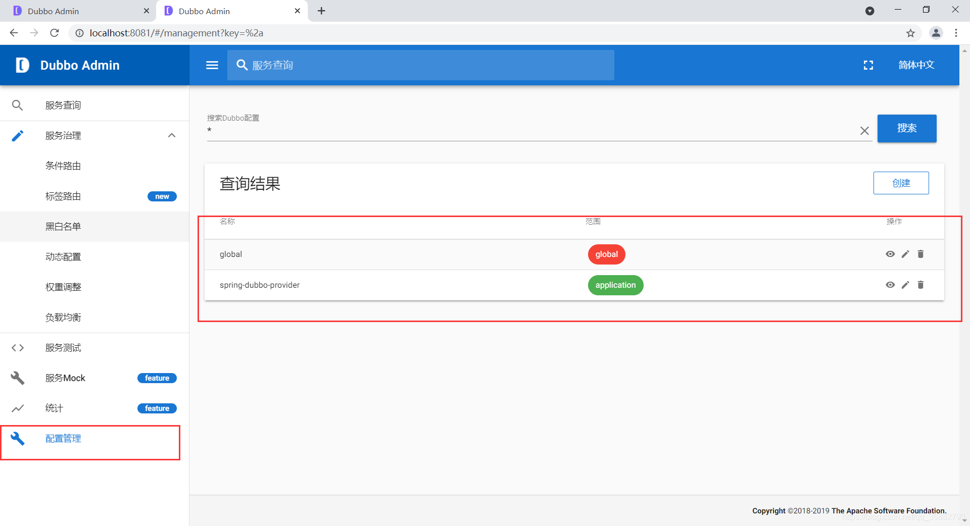The image size is (970, 526).
Task: Click the feature badge on 服务Mock
Action: (157, 378)
